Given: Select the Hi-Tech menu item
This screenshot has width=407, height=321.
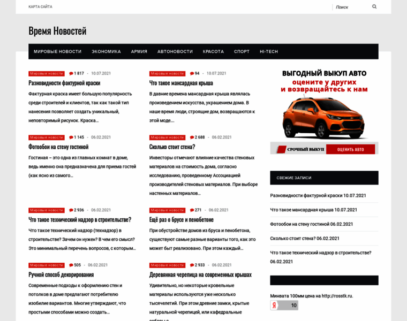Looking at the screenshot, I should (269, 51).
